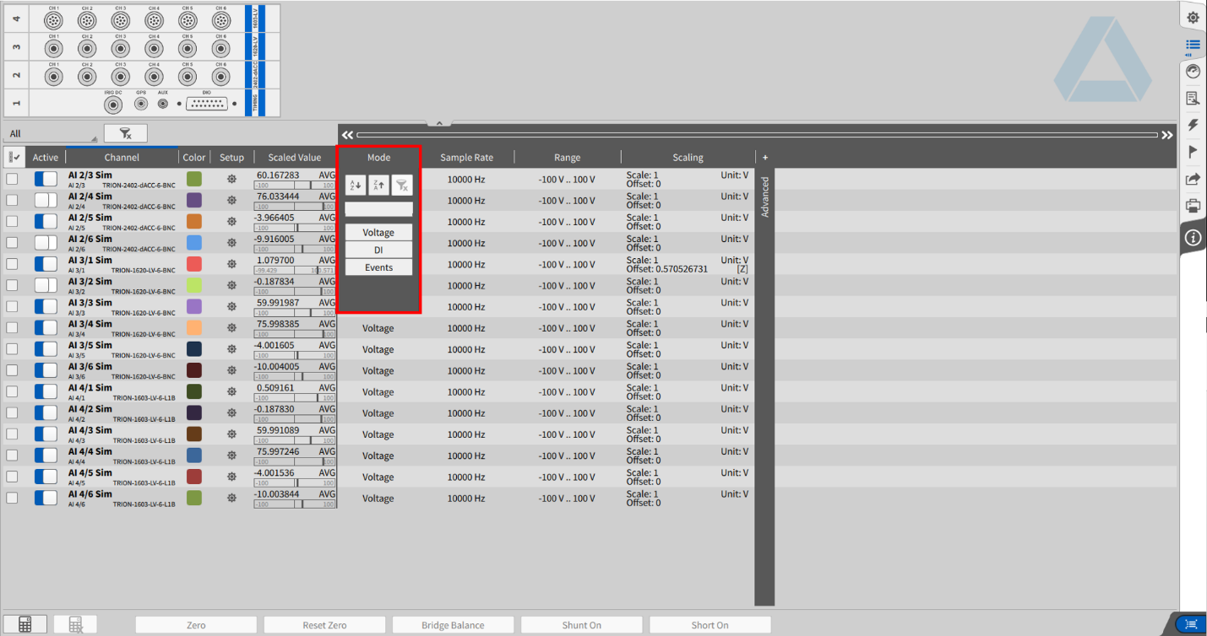Click the lightning bolt icon in sidebar
Viewport: 1207px width, 636px height.
1193,125
